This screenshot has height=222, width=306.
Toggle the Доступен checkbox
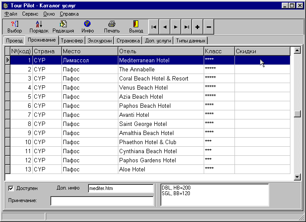(x=11, y=188)
